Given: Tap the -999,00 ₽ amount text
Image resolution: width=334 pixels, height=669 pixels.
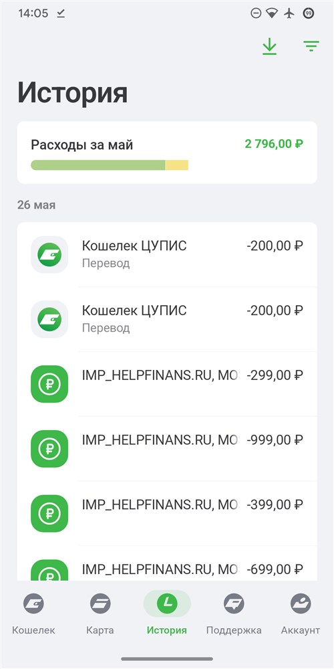Looking at the screenshot, I should (x=275, y=440).
